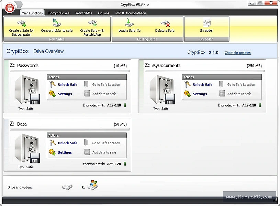Screen dimensions: 280x206
Task: Click gear icon for MyDocuments Settings
Action: [187, 93]
